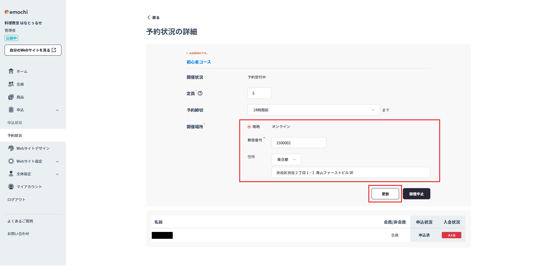
Task: Open 会員 in the sidebar
Action: [20, 84]
